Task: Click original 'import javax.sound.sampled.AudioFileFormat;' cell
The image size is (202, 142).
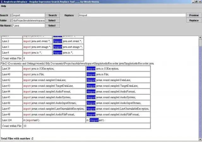Action: coord(54,114)
